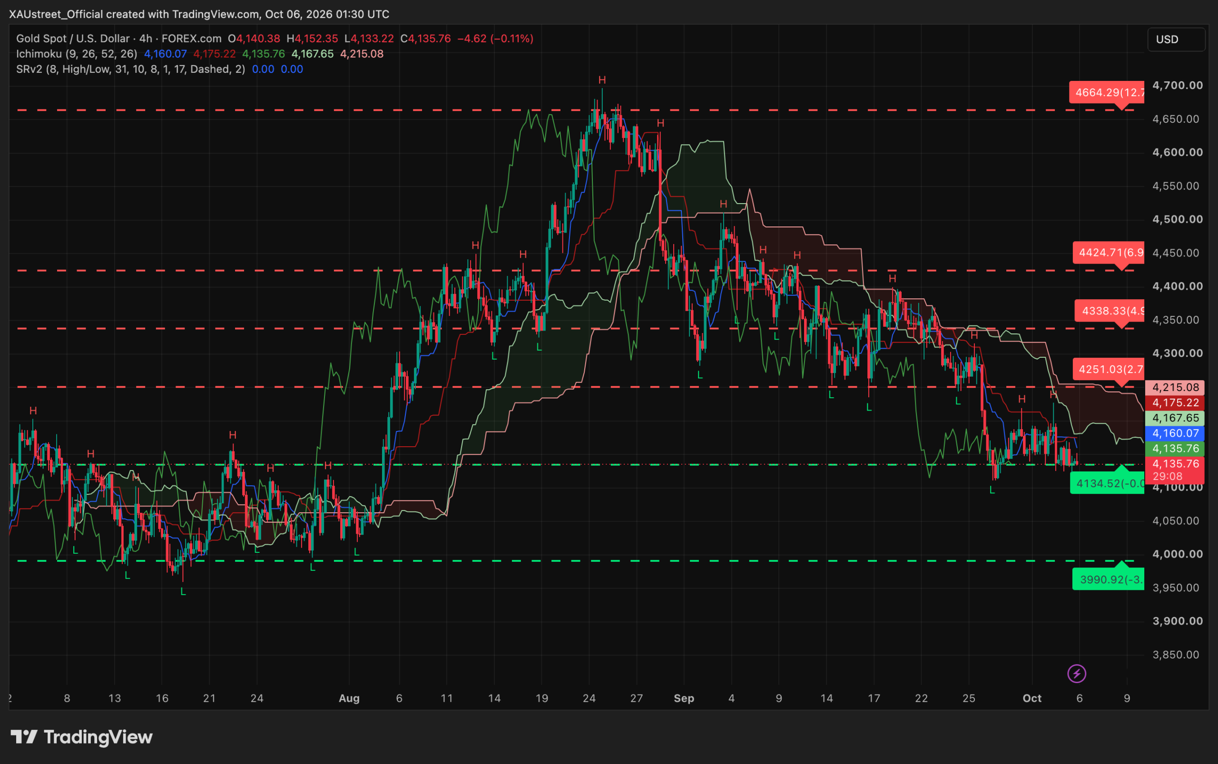This screenshot has width=1218, height=764.
Task: Click the Aug label on the time axis
Action: (349, 698)
